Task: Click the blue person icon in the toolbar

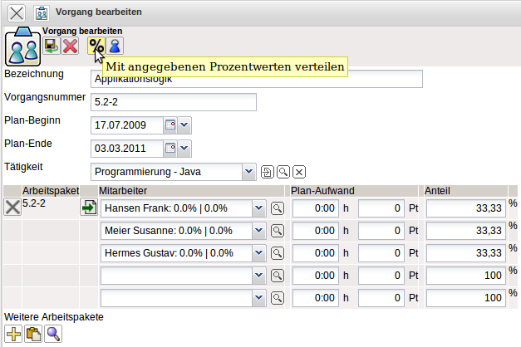Action: (x=115, y=46)
